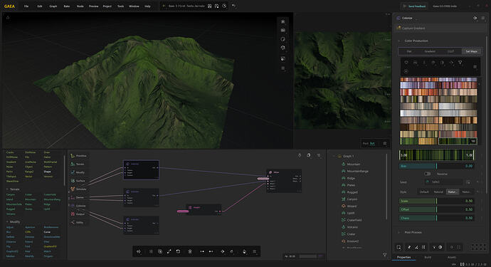
Task: Collapse the Graph 1 tree
Action: point(334,156)
